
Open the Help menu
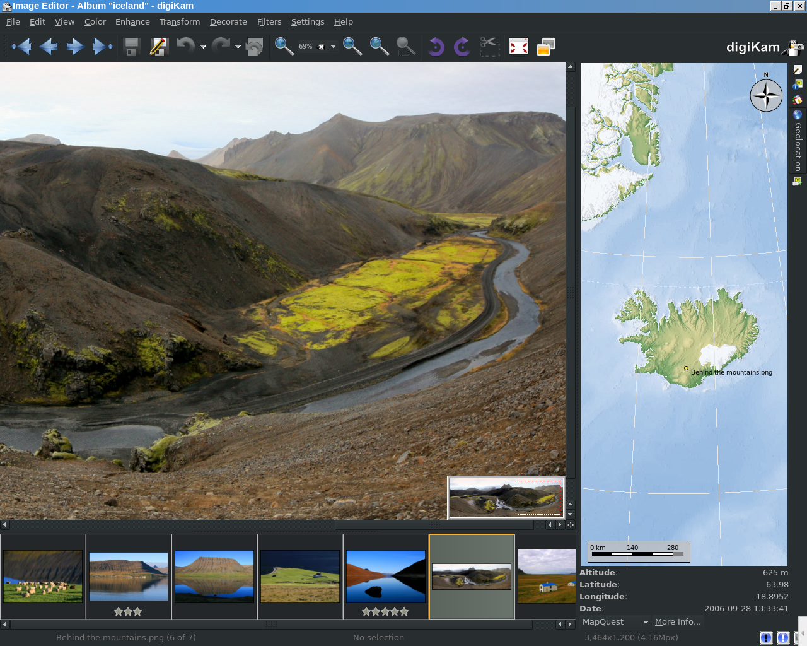click(x=344, y=21)
